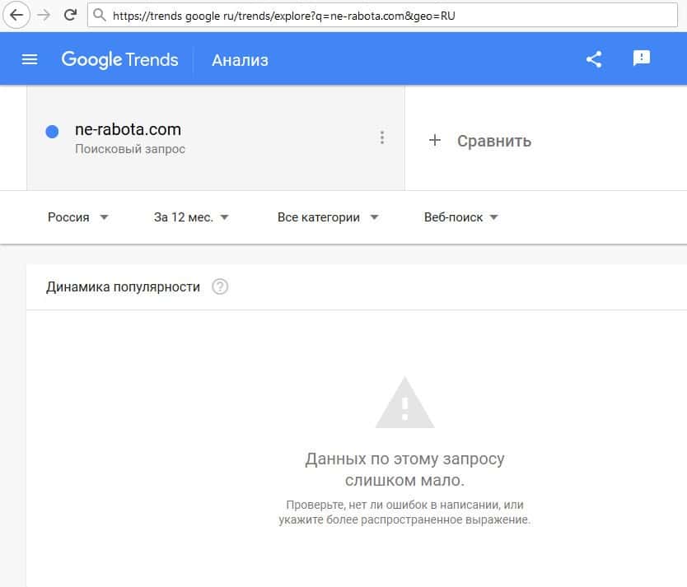The image size is (687, 587).
Task: Open the Веб-поиск search type dropdown
Action: (x=461, y=217)
